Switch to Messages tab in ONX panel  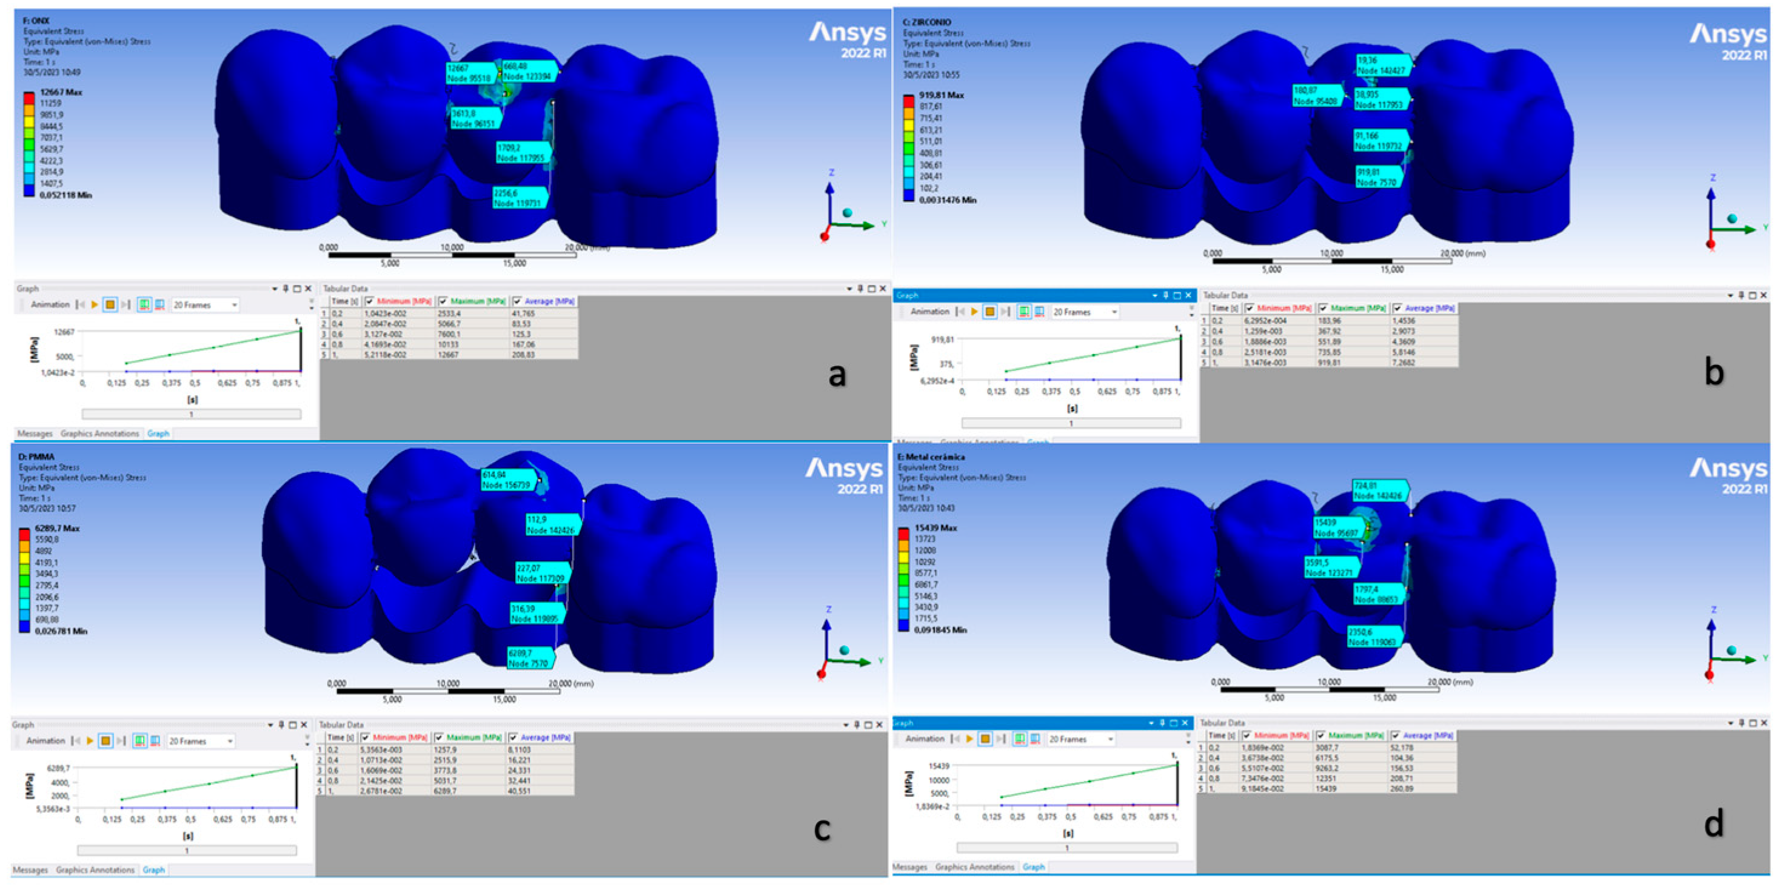35,433
